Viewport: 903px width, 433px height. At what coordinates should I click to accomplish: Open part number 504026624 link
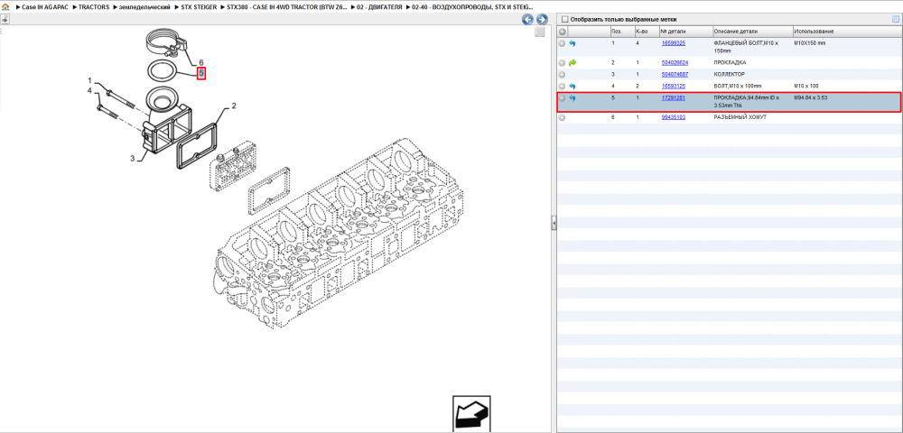675,62
